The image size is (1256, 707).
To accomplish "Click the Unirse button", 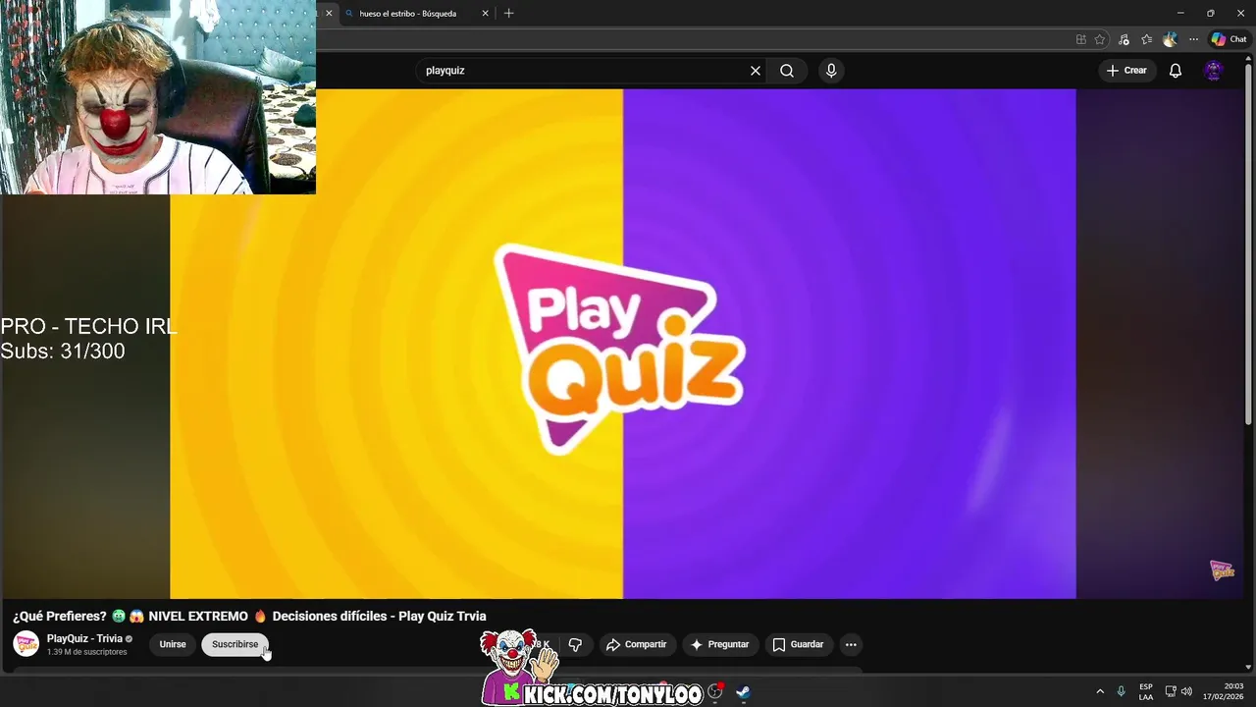I will pyautogui.click(x=173, y=644).
